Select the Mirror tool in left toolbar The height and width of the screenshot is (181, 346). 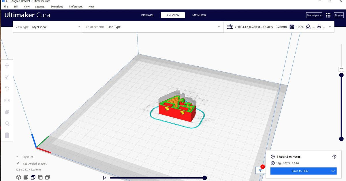pos(7,100)
